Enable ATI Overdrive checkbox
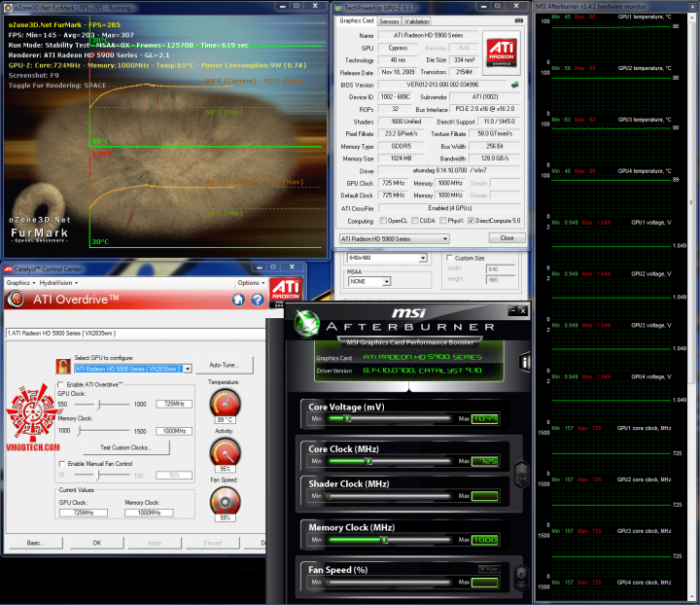The width and height of the screenshot is (700, 605). click(60, 384)
